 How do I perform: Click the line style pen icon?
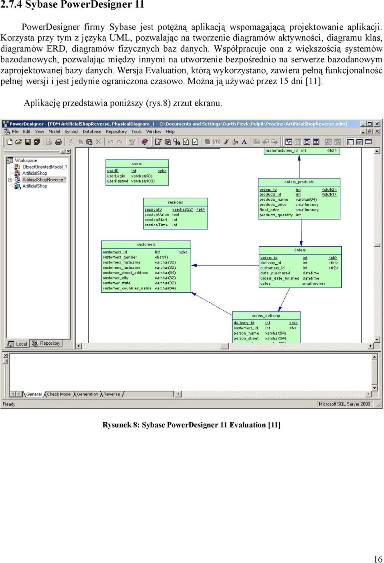226,142
